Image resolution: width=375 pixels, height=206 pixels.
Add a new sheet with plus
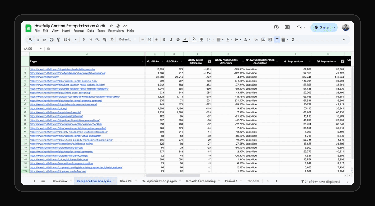(34, 181)
